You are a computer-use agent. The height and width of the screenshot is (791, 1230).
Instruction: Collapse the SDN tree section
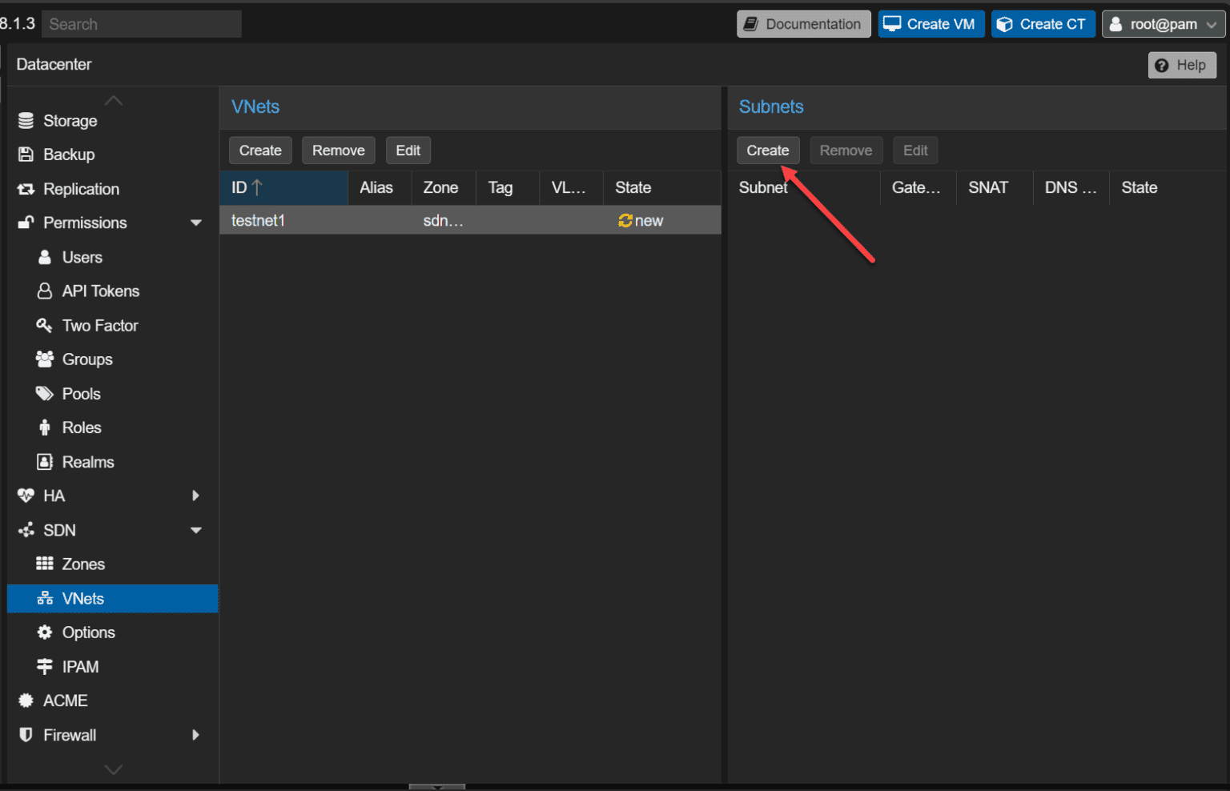(196, 530)
